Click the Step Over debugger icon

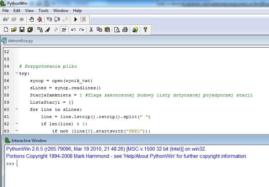point(57,19)
